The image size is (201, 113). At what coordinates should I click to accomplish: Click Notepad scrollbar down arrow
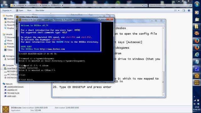tap(163, 95)
